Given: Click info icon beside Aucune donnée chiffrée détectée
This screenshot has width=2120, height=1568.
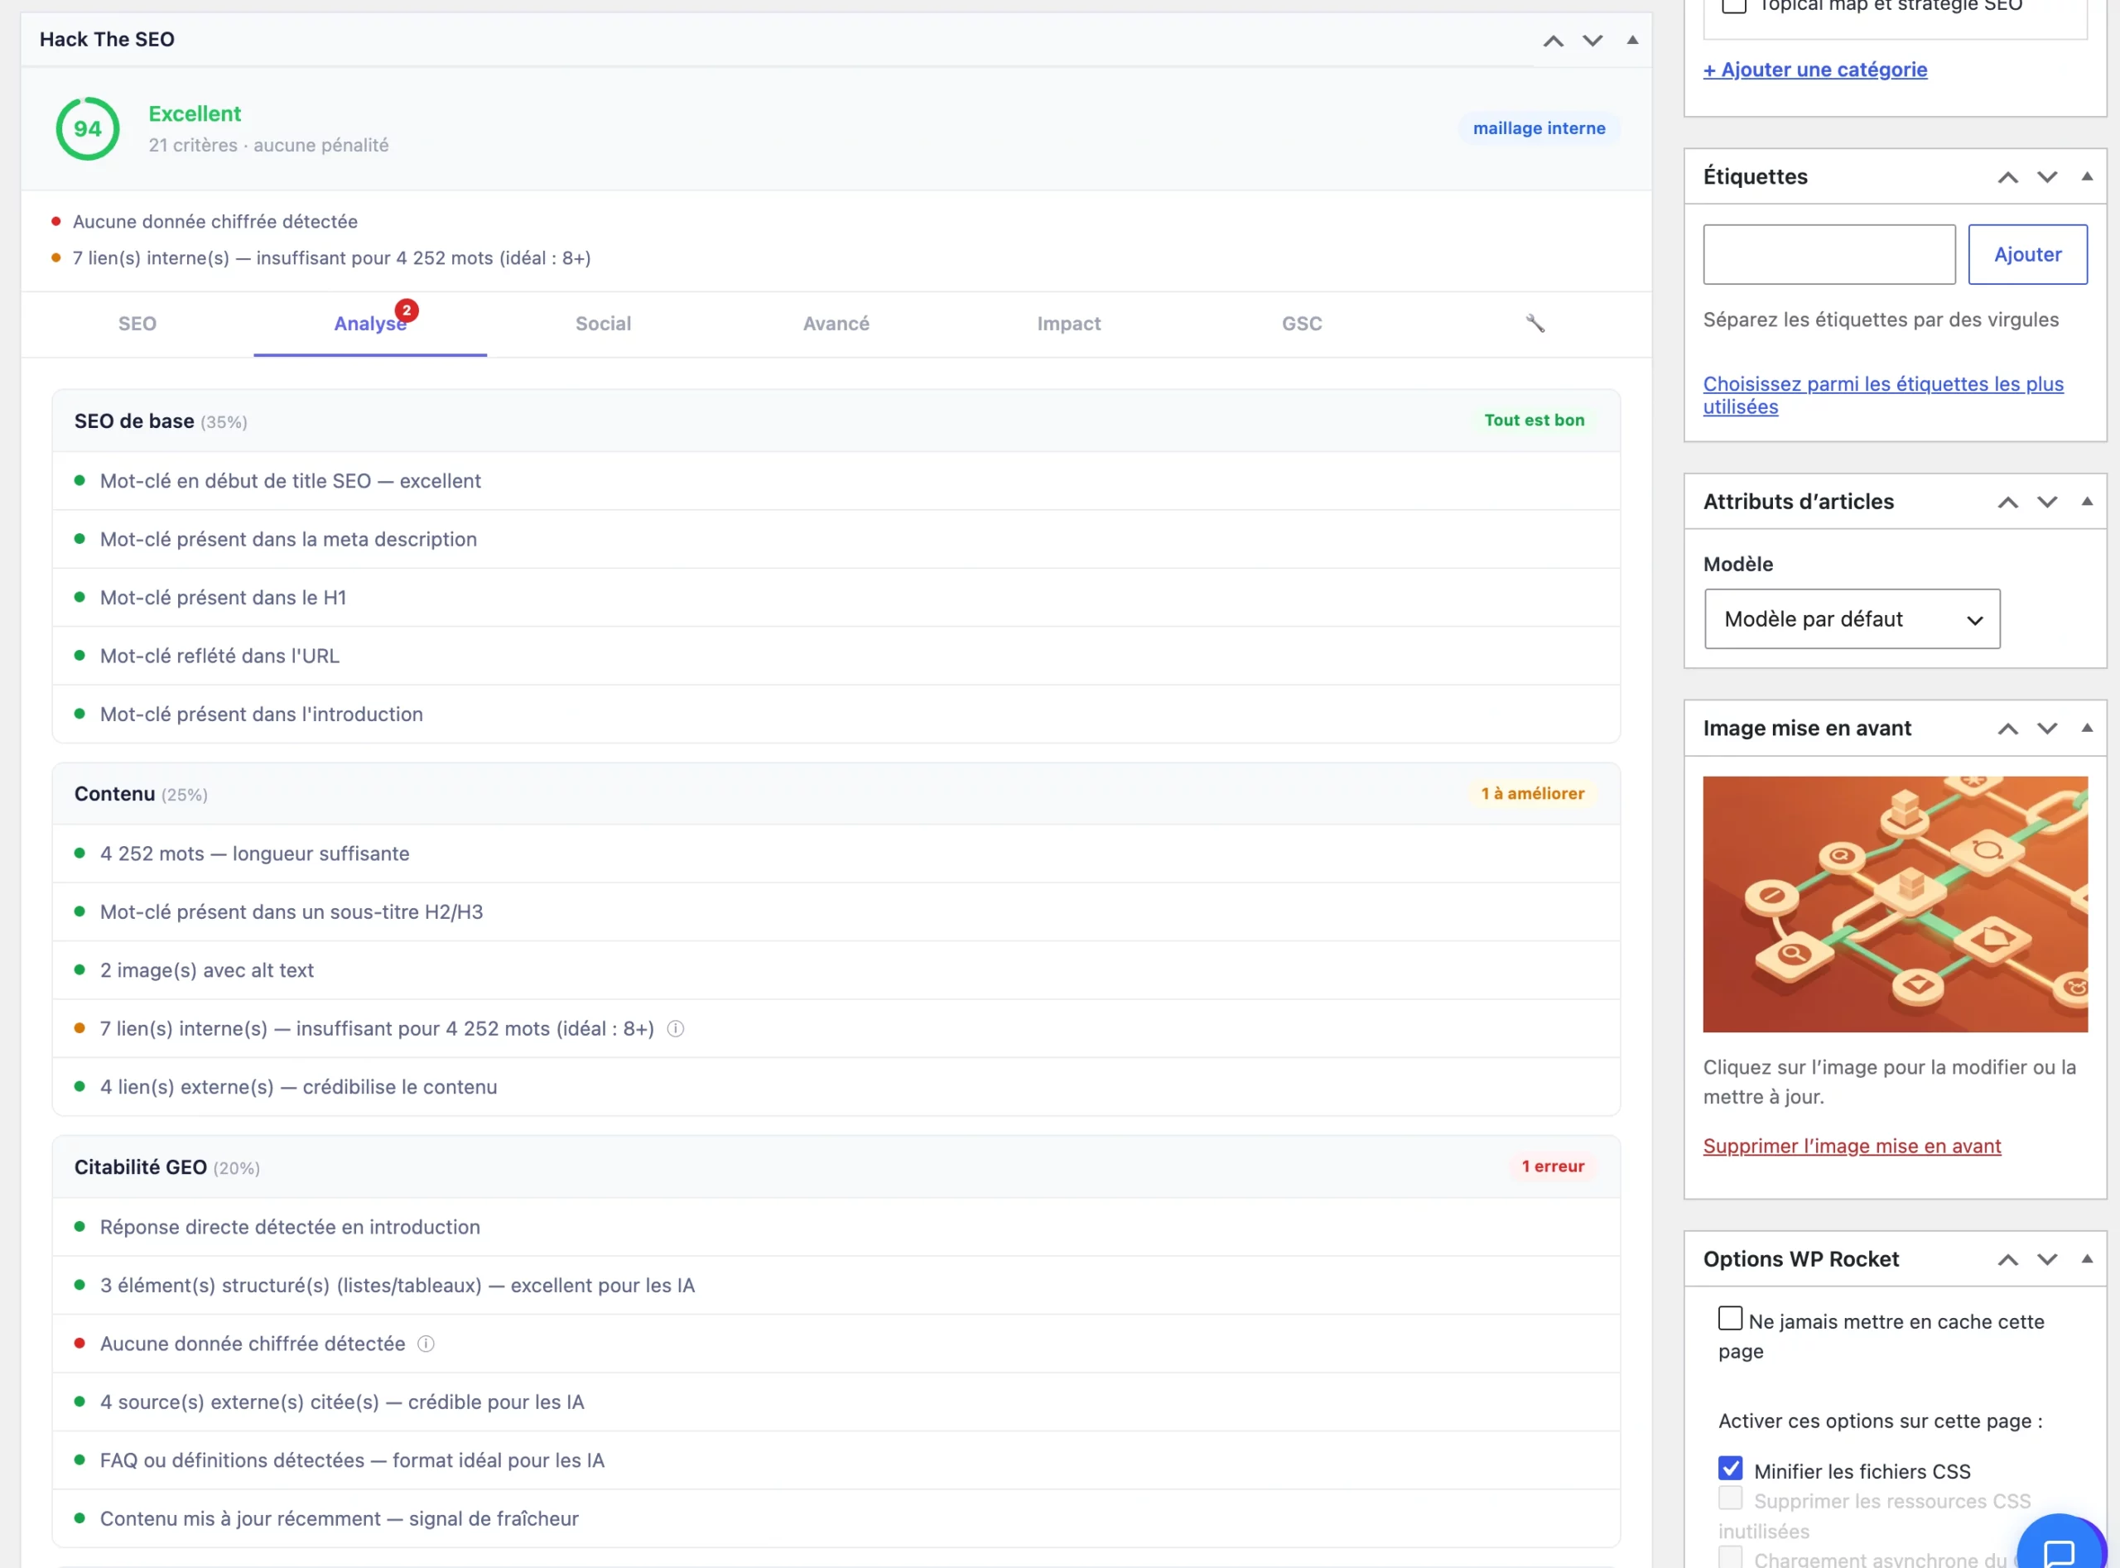Looking at the screenshot, I should click(426, 1344).
